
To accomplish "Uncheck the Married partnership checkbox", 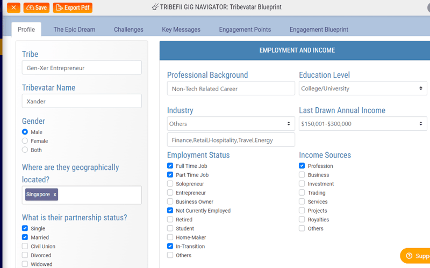I will coord(25,237).
